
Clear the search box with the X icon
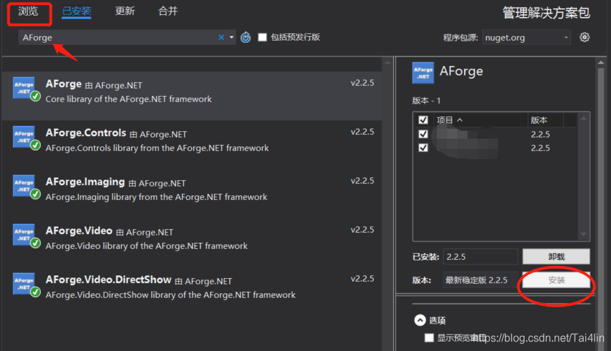click(221, 37)
